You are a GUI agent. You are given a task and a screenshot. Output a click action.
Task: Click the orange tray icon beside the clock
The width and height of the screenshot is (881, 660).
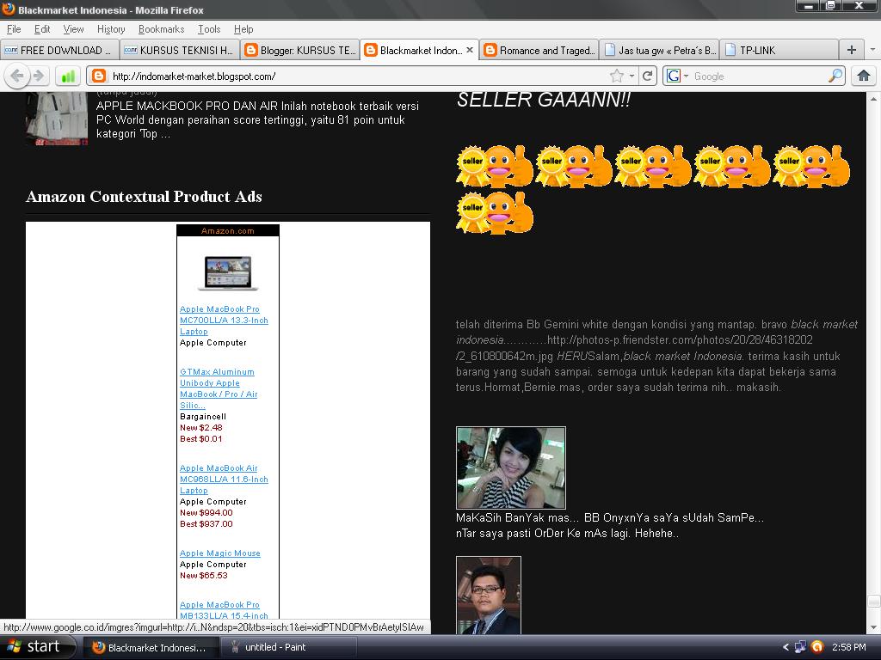tap(818, 647)
